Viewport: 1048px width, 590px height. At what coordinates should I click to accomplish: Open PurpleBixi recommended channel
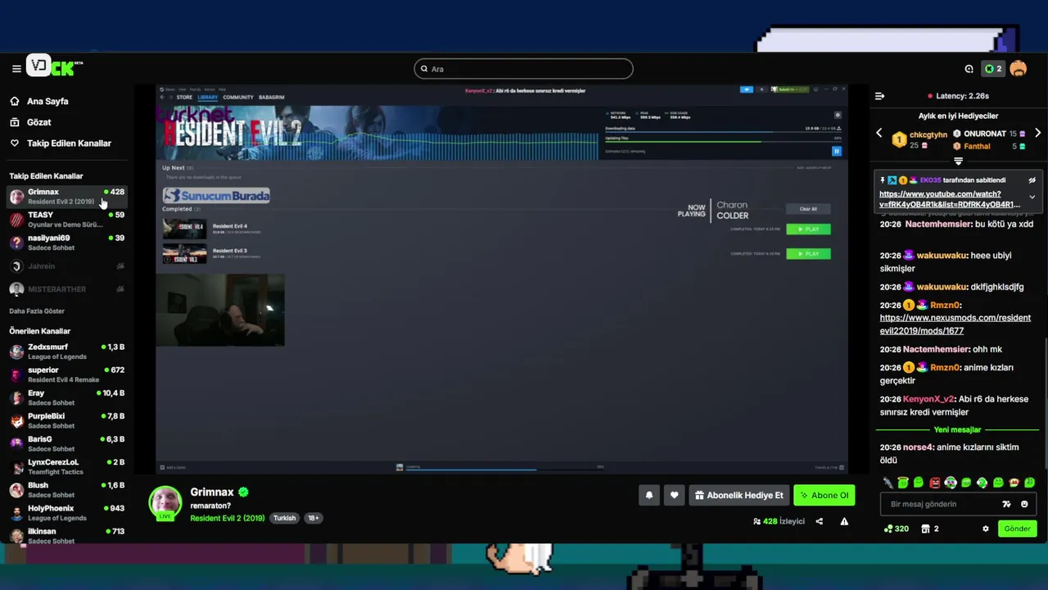(67, 420)
